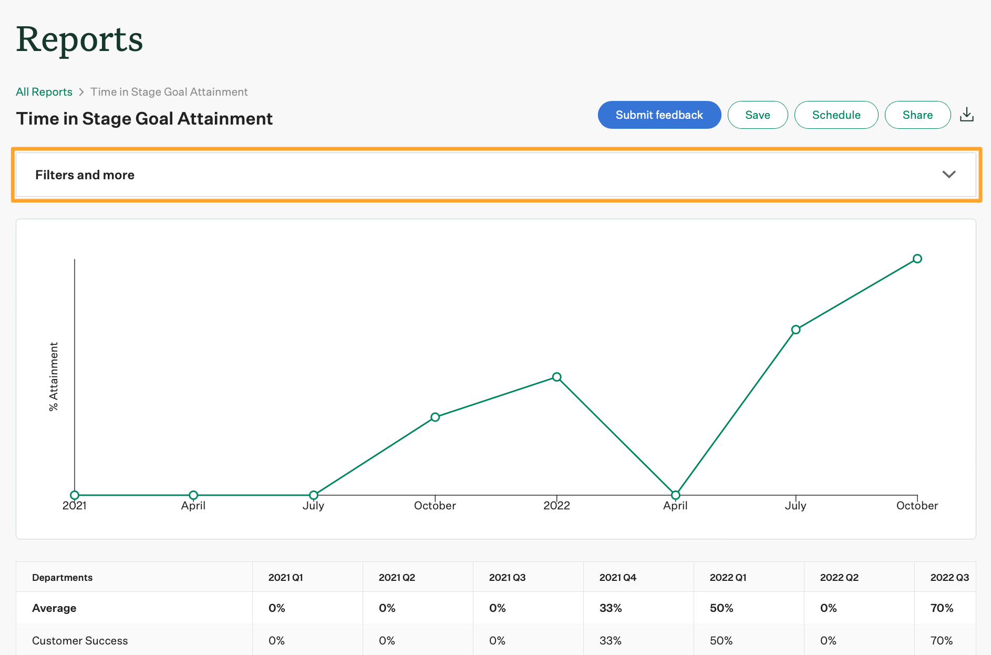The width and height of the screenshot is (991, 655).
Task: Click the Reports page title
Action: [79, 39]
